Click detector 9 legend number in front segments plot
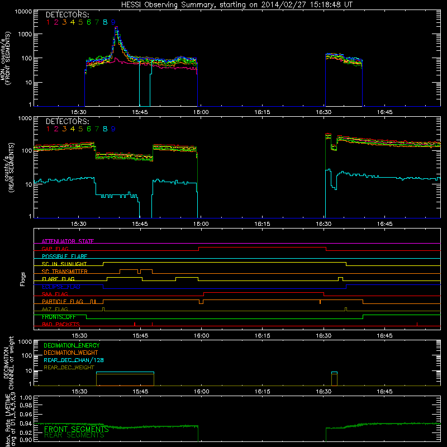 pos(113,22)
